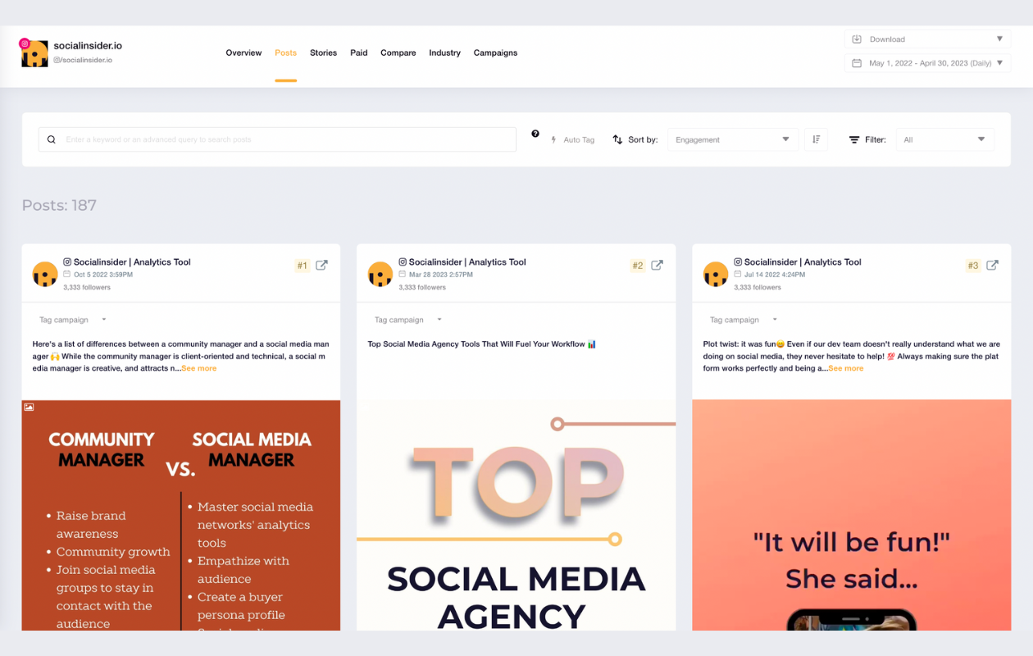Click See more on post #3 caption
This screenshot has height=656, width=1033.
click(846, 368)
